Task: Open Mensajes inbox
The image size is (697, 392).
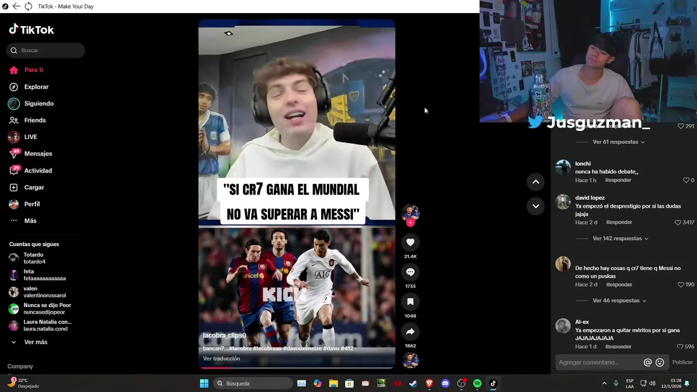Action: [x=38, y=154]
